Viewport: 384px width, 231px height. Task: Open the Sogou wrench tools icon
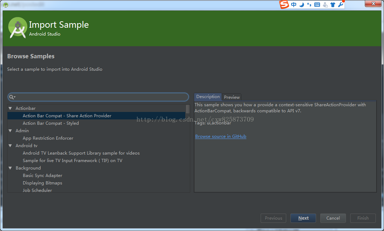(x=341, y=4)
